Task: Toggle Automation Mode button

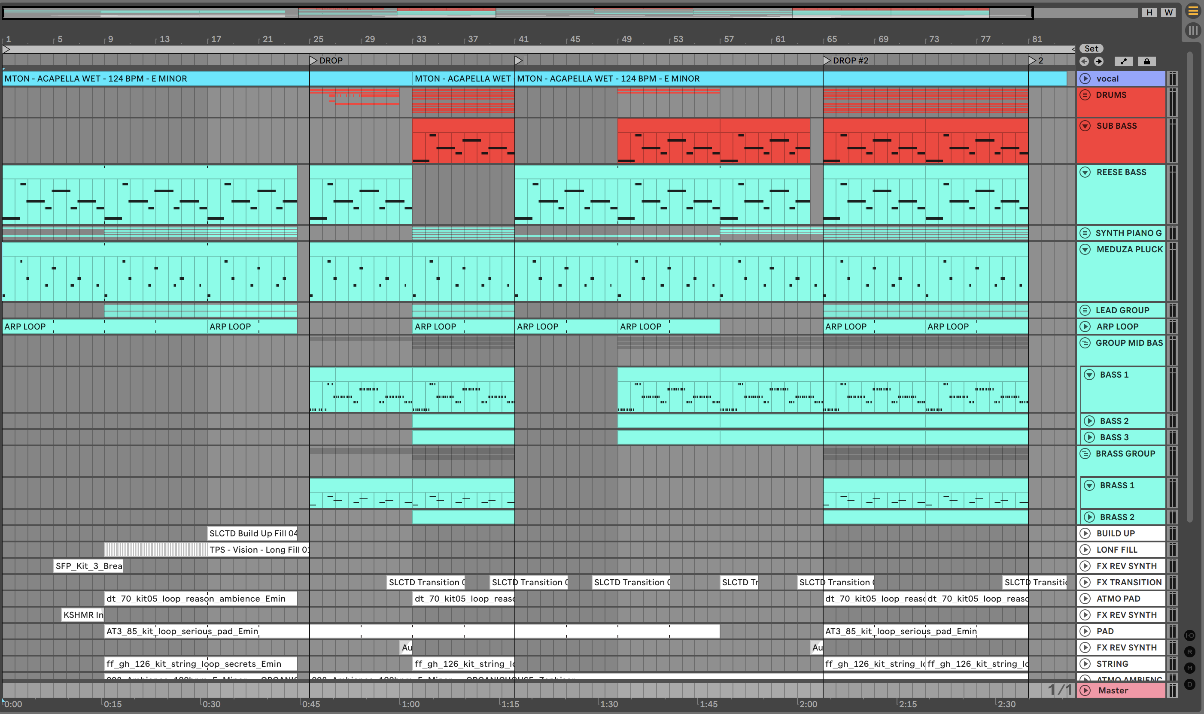Action: coord(1123,61)
